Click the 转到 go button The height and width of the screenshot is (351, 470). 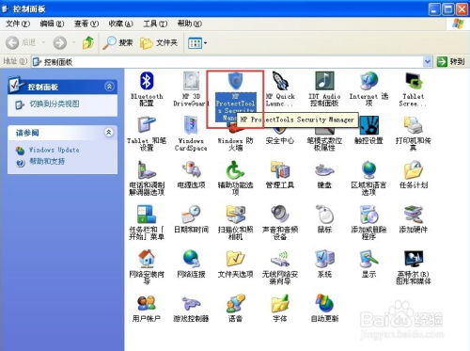[x=451, y=62]
